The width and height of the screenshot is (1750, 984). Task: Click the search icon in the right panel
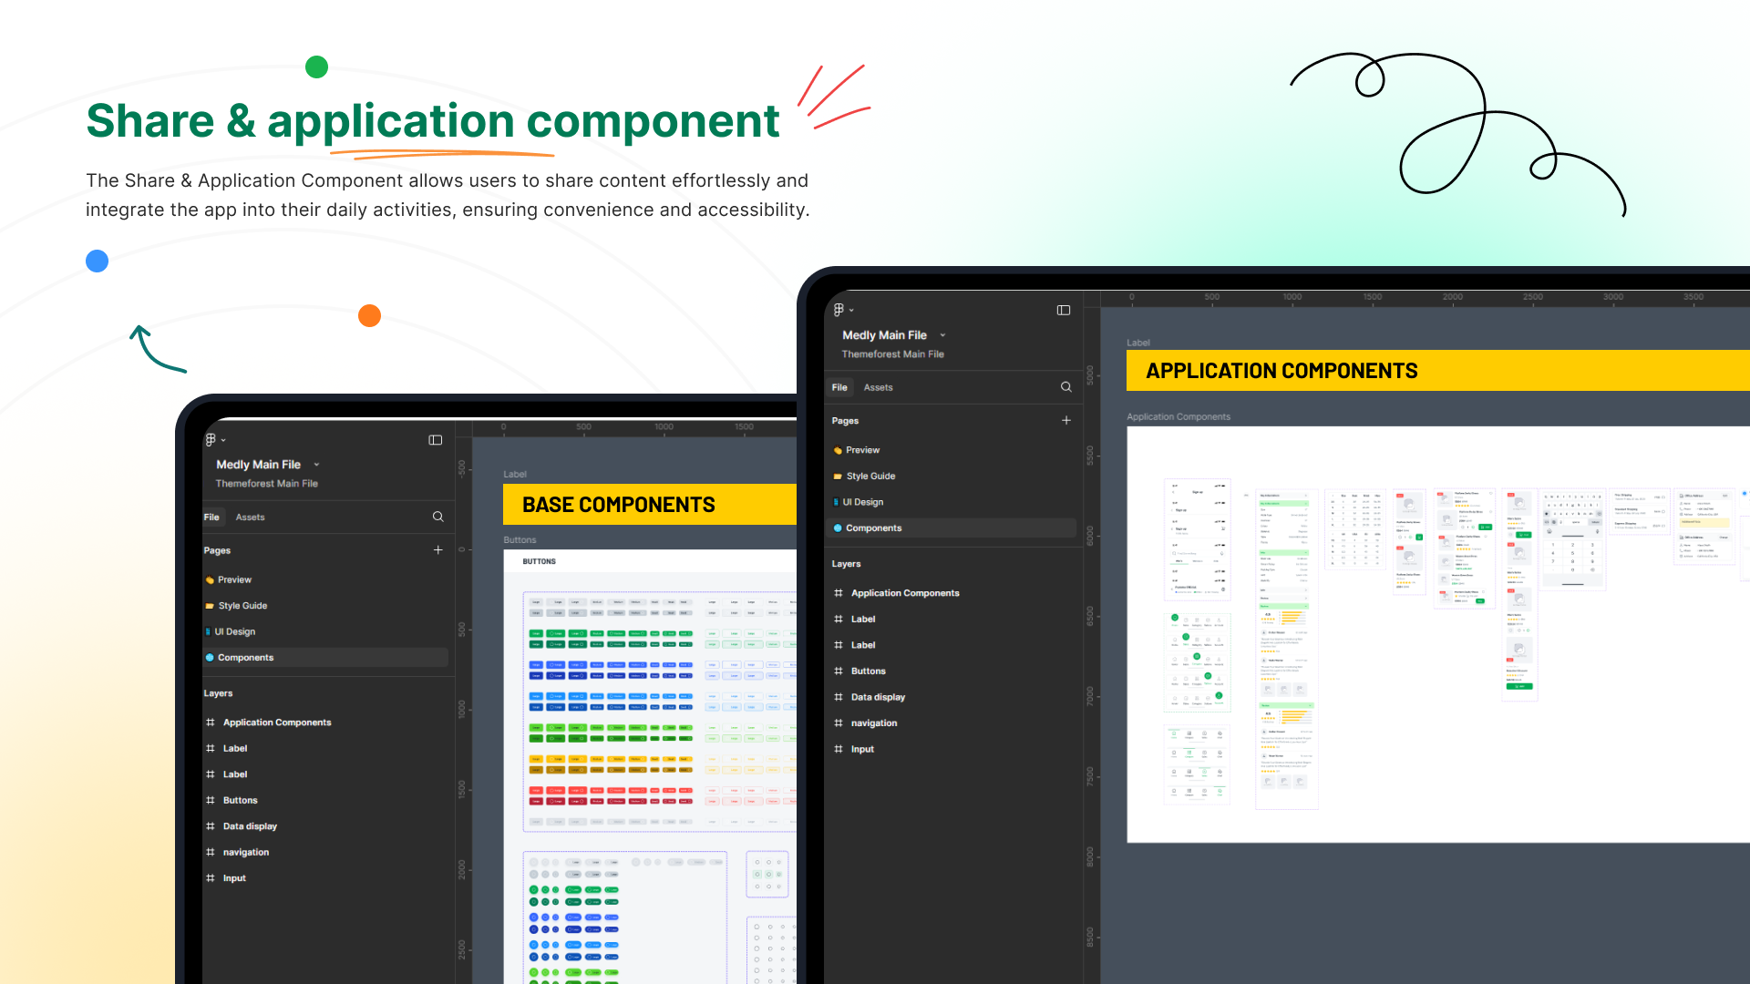1066,387
